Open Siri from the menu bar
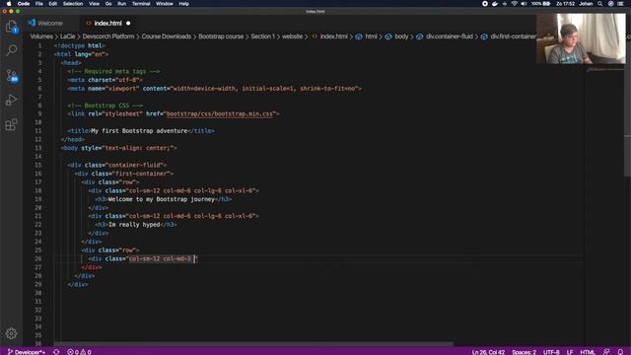This screenshot has height=355, width=631. pos(611,4)
